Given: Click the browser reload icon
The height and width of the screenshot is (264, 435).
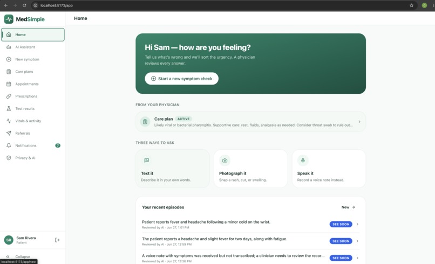Looking at the screenshot, I should point(24,5).
